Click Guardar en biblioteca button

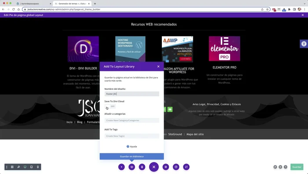(132, 156)
